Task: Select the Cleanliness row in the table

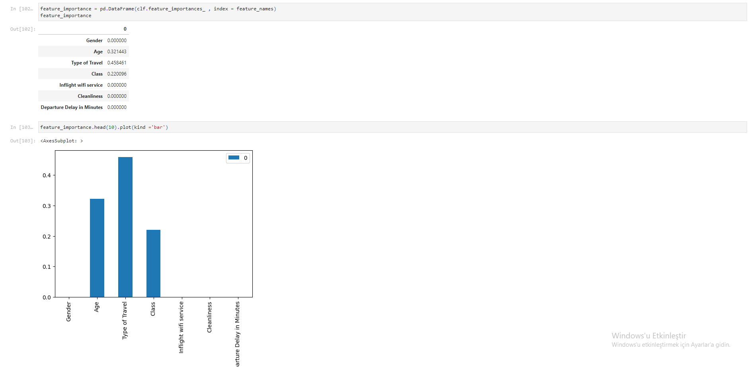Action: click(x=90, y=96)
